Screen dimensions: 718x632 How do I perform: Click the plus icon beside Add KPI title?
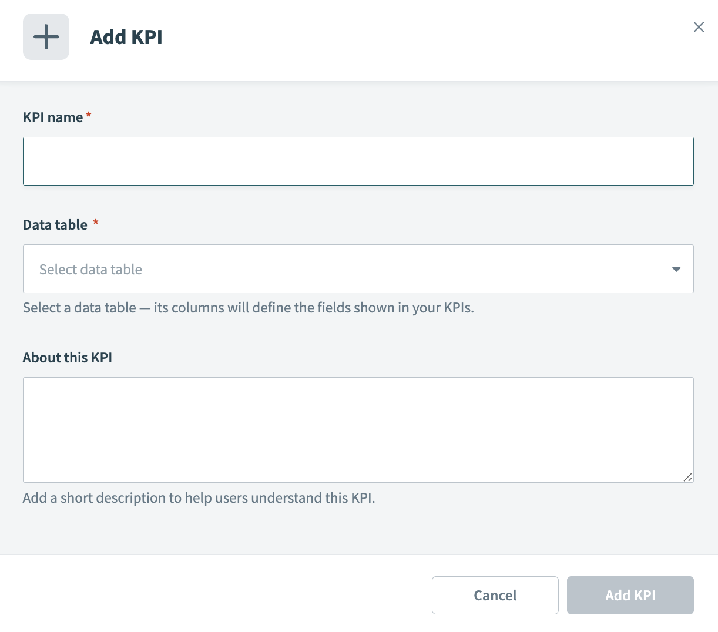[x=46, y=37]
